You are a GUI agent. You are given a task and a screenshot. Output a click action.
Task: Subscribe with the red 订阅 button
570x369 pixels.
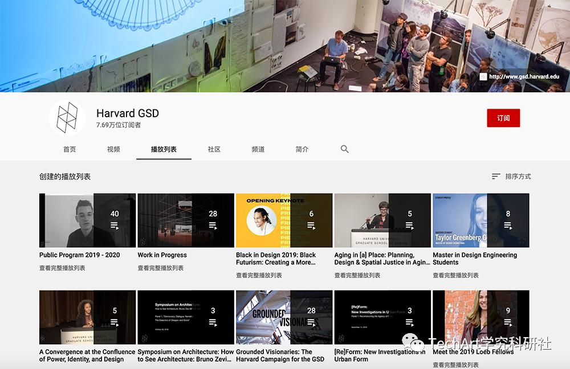pyautogui.click(x=503, y=118)
